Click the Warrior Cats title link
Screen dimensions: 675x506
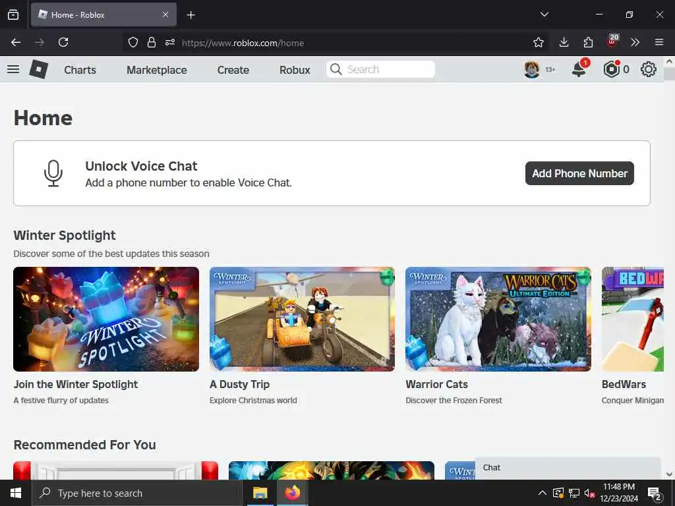click(436, 384)
